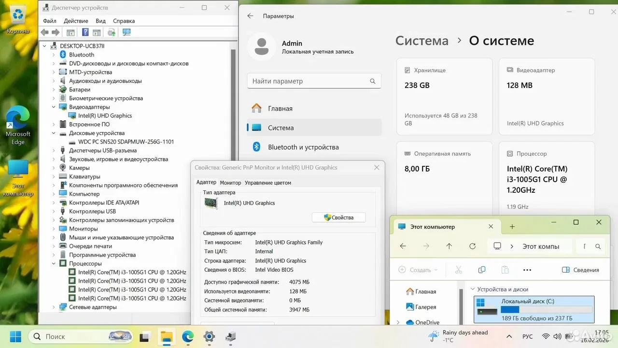Click the refresh icon in Explorer
Viewport: 618px width, 348px height.
tap(473, 246)
